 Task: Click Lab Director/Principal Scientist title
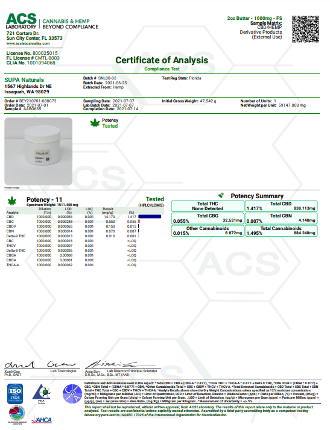132,371
